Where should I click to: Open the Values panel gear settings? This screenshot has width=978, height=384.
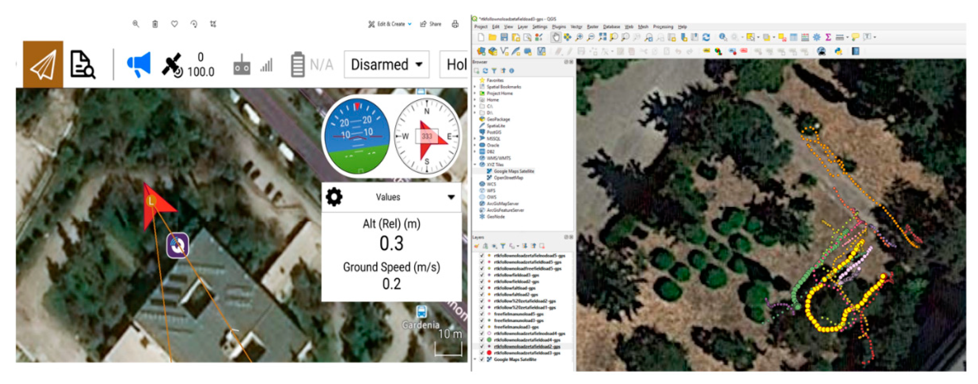pos(334,197)
